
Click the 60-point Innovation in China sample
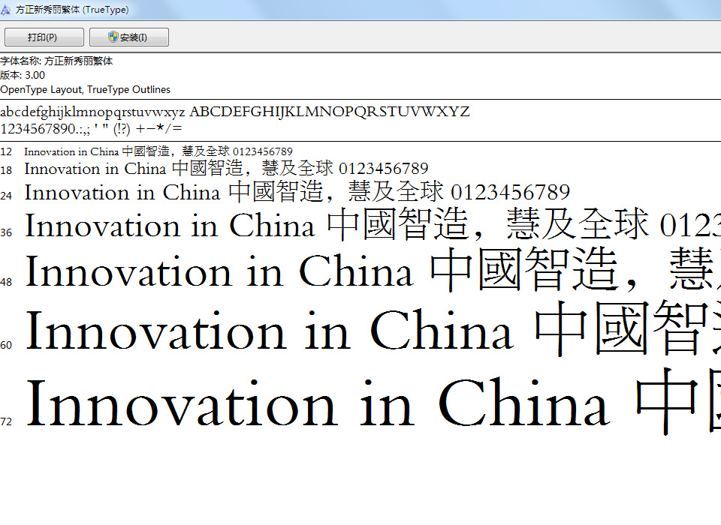click(374, 328)
